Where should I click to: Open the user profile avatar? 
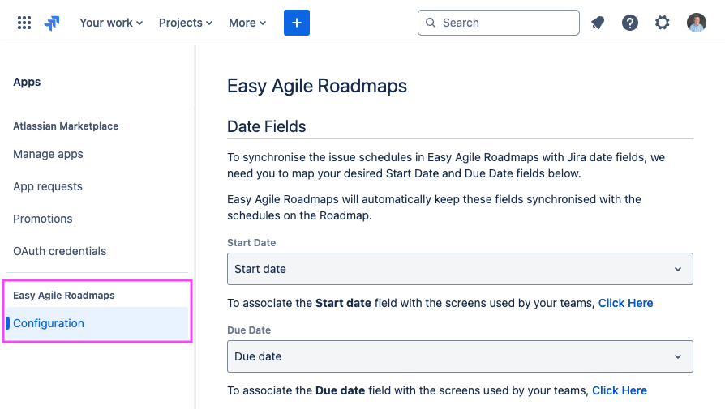point(697,23)
